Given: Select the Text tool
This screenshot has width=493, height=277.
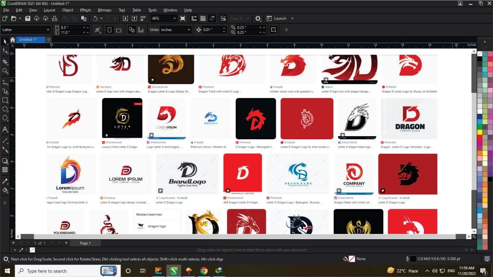Looking at the screenshot, I should click(x=5, y=129).
